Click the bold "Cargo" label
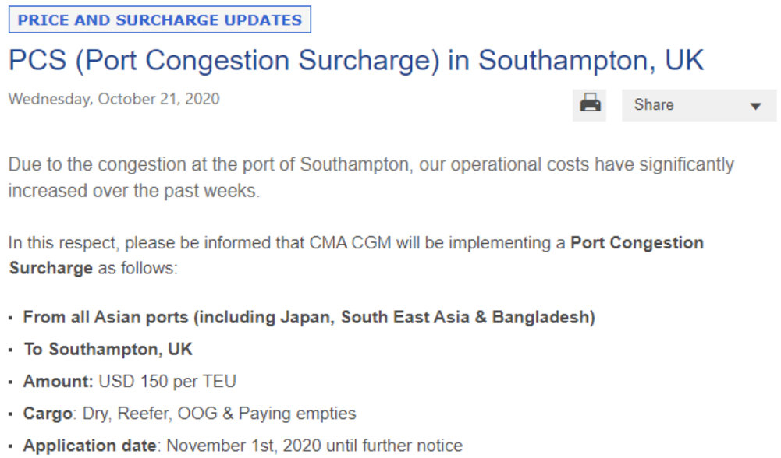 coord(47,414)
